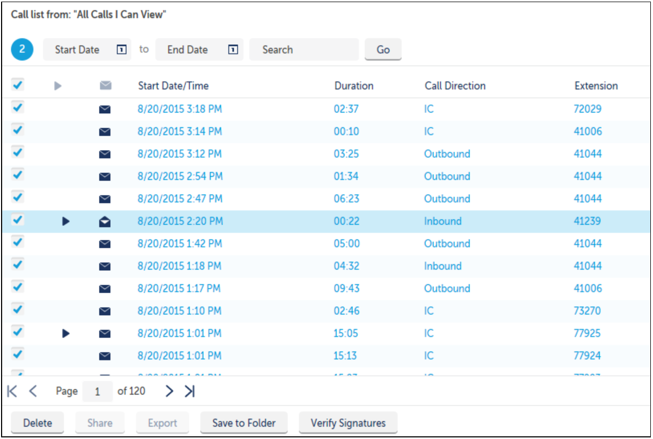Screen dimensions: 653x439
Task: Click the blue number 2 badge
Action: pyautogui.click(x=22, y=50)
